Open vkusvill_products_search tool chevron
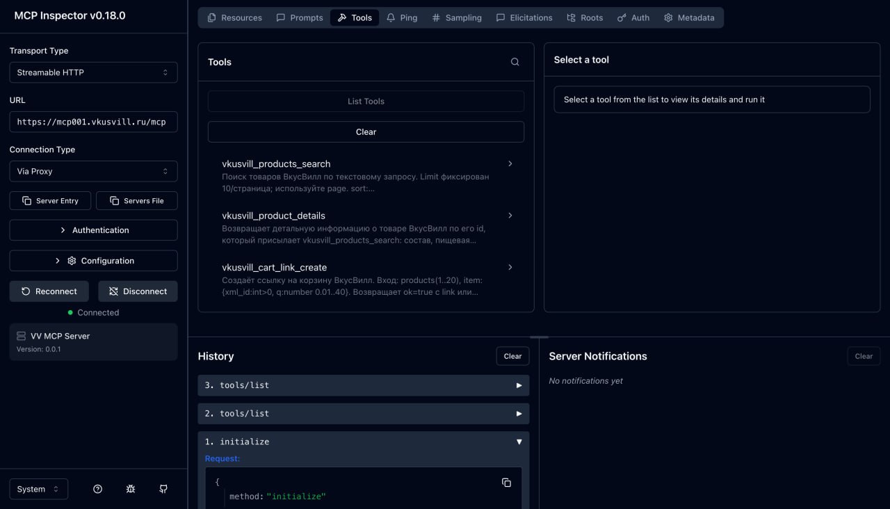Viewport: 890px width, 509px height. click(510, 164)
